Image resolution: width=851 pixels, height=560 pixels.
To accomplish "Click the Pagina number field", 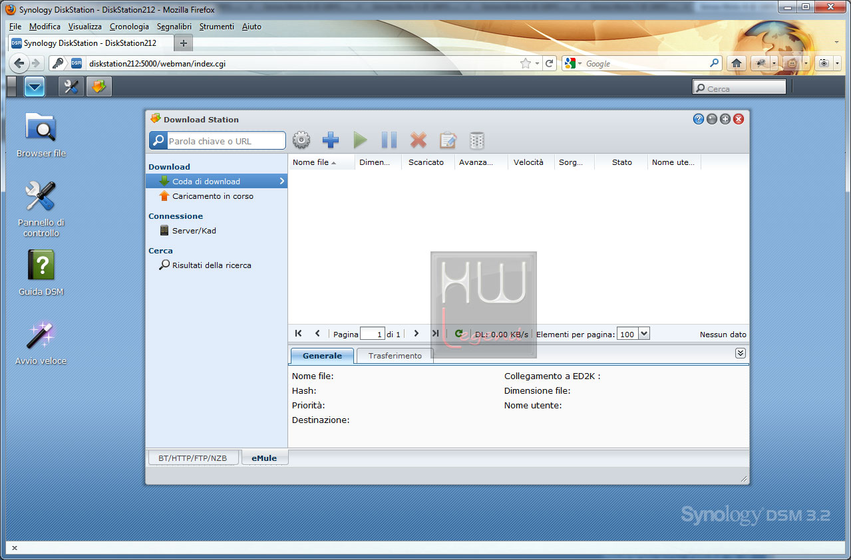I will [373, 335].
